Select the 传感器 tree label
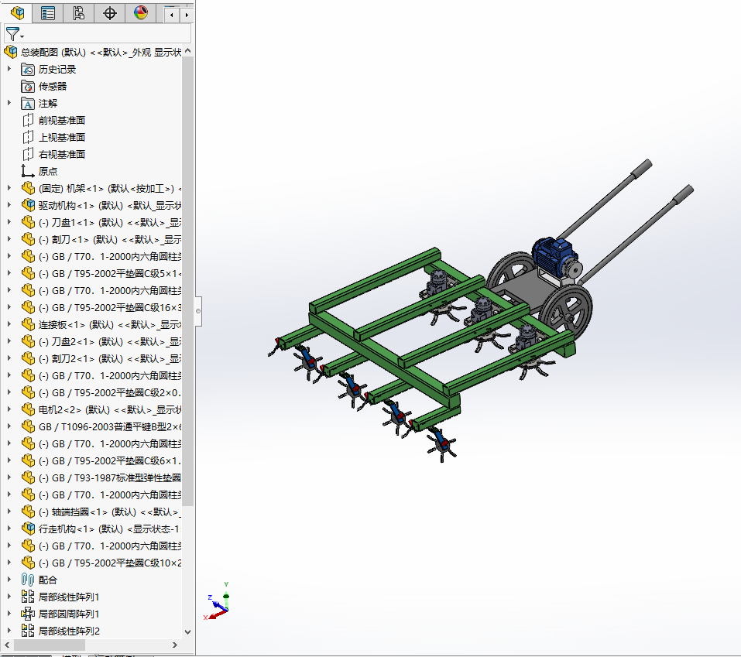 [x=53, y=87]
